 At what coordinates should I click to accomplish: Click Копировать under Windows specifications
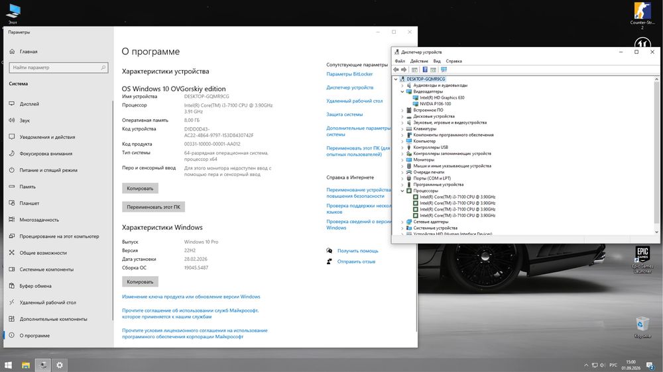pos(140,281)
